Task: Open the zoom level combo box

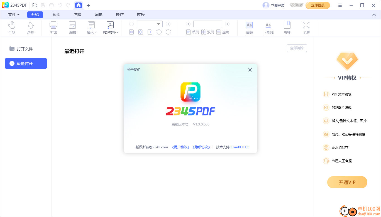Action: coord(150,24)
